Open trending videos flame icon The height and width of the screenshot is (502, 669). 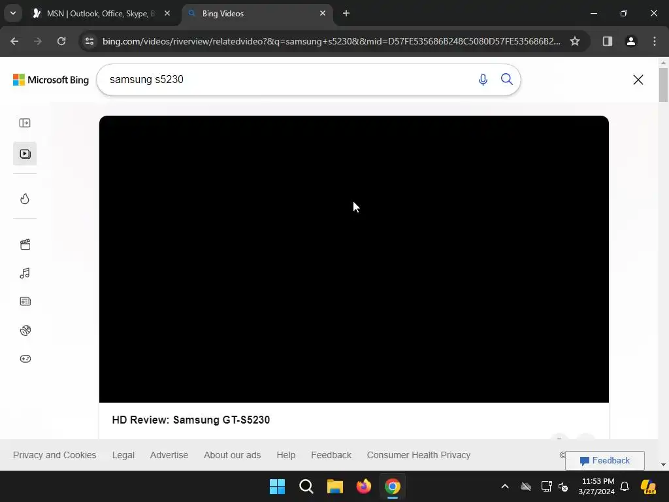click(x=25, y=199)
